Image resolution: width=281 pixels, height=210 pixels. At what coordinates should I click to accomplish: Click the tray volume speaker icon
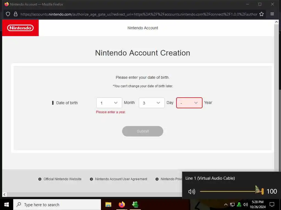tap(245, 205)
